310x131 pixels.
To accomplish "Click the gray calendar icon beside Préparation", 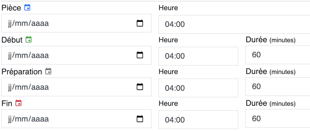I will pyautogui.click(x=48, y=71).
